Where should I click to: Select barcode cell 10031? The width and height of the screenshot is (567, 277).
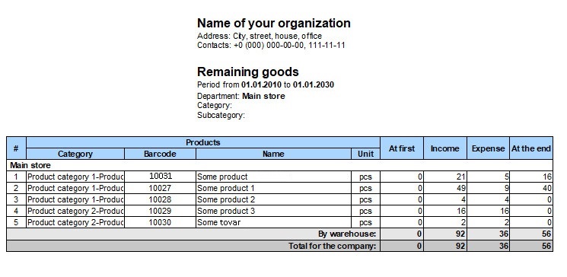pos(160,177)
